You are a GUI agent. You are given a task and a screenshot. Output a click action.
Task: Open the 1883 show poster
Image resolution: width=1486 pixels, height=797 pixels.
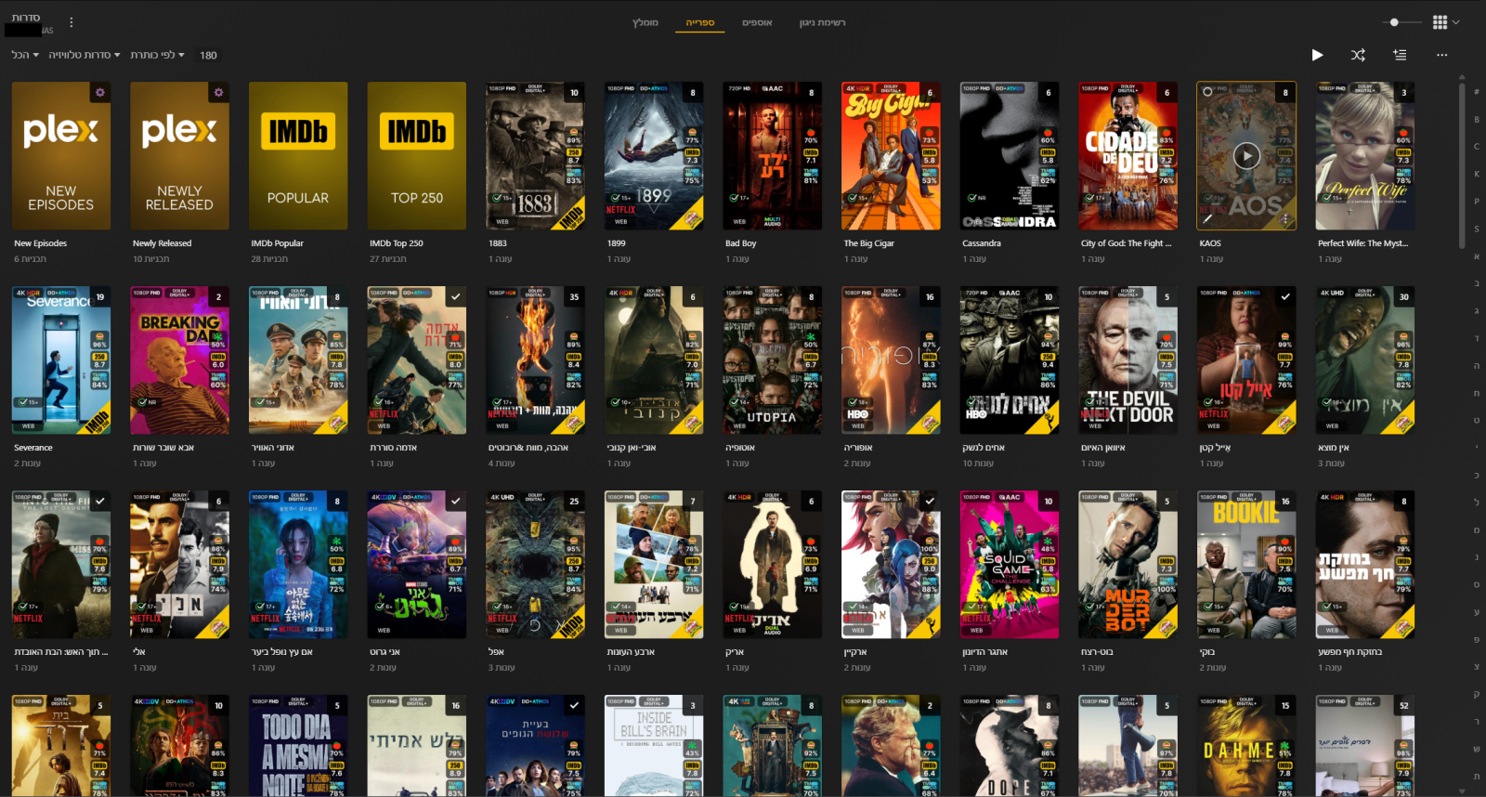coord(535,155)
